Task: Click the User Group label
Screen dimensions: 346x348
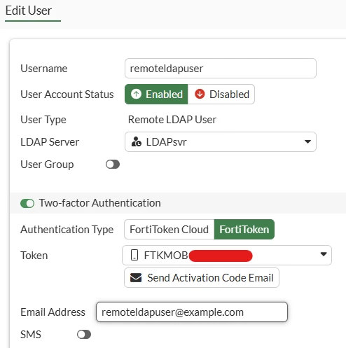Action: click(x=47, y=165)
